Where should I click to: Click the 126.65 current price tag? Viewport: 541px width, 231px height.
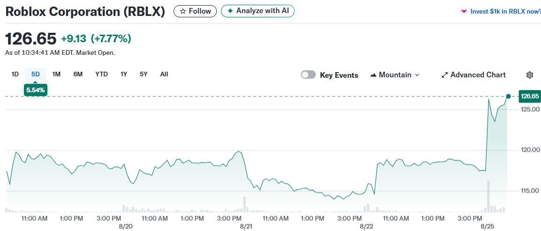530,96
